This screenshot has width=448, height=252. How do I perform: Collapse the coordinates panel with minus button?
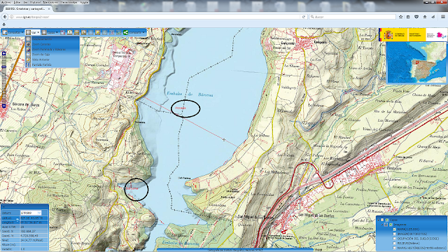click(x=3, y=207)
